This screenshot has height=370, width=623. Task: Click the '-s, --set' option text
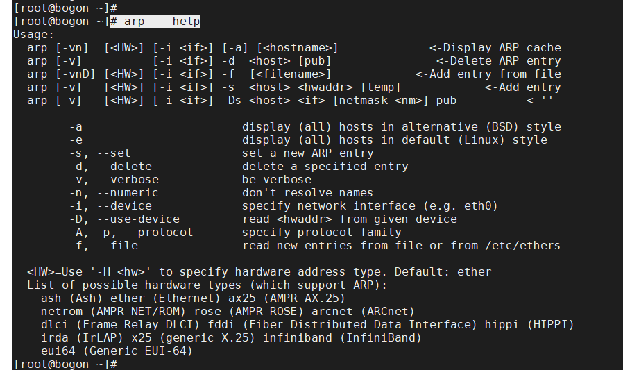coord(99,153)
